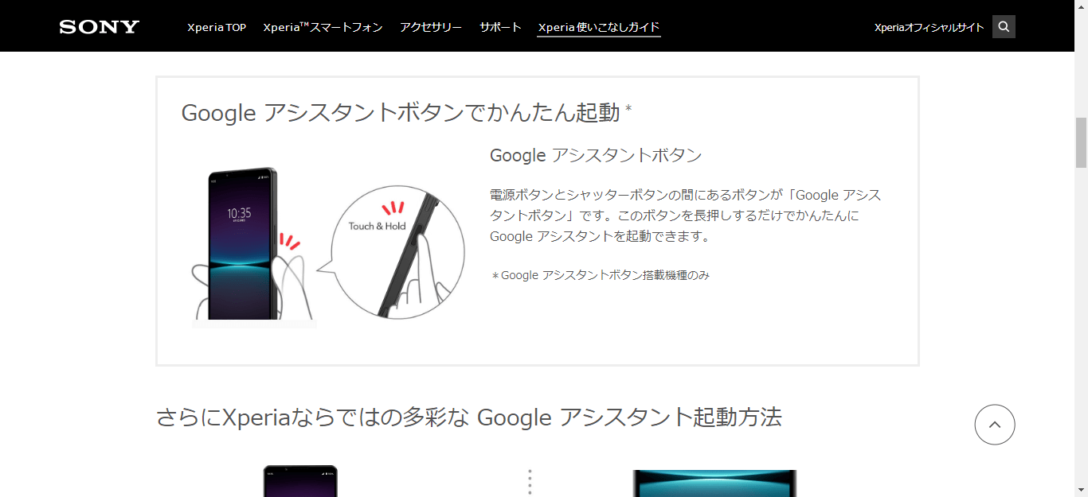
Task: Click the search magnifier icon
Action: coord(1003,25)
